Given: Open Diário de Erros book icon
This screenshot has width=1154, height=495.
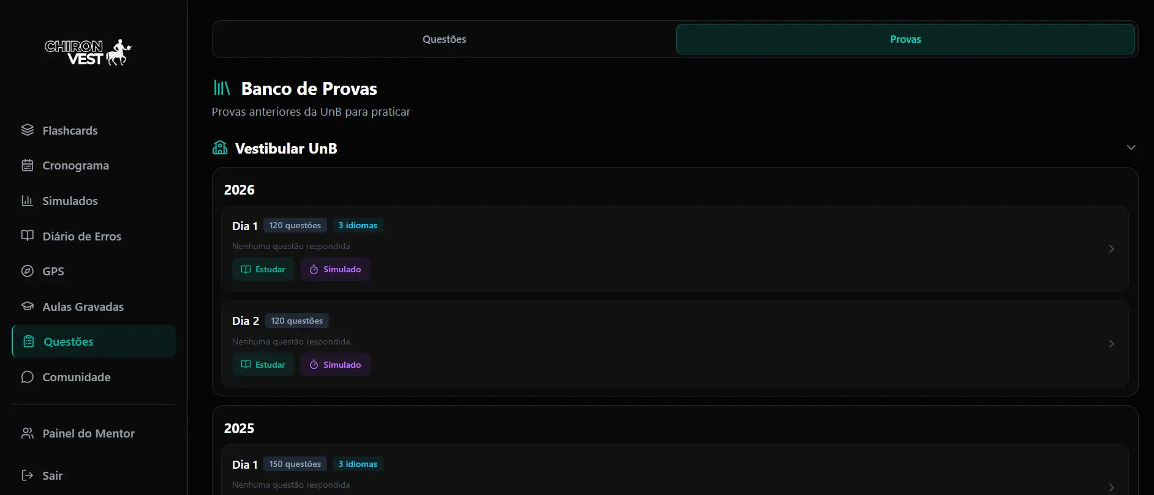Looking at the screenshot, I should tap(27, 236).
